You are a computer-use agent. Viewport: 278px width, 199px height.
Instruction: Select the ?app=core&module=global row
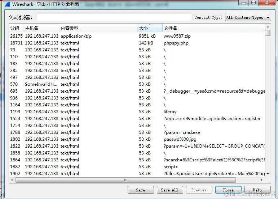point(137,119)
